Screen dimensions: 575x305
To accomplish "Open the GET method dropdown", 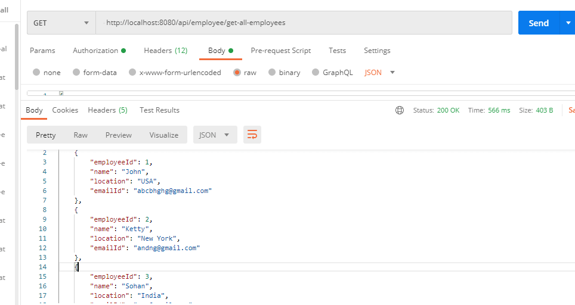I will [x=61, y=23].
